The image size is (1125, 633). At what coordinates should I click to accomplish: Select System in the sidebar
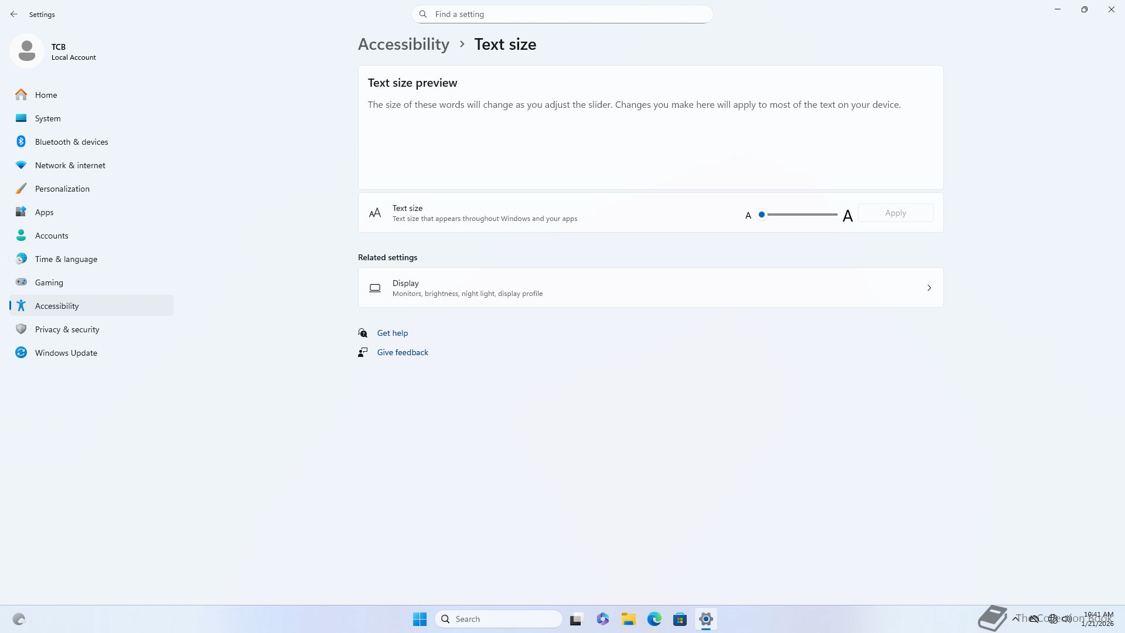pyautogui.click(x=47, y=118)
